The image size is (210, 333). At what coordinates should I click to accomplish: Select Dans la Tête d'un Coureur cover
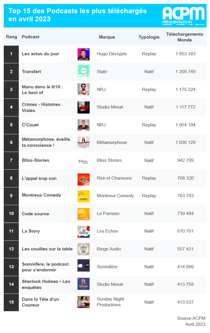click(84, 302)
